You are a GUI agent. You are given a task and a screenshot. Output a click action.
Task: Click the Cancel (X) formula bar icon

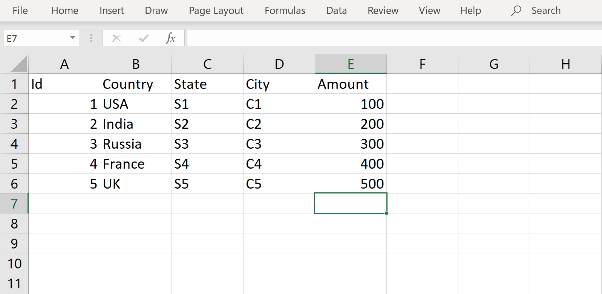(x=116, y=38)
